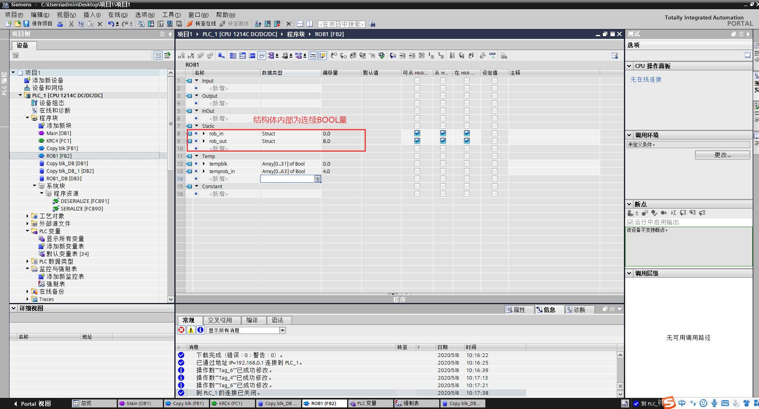Click the insert network icon in block toolbar
Screen dimensions: 759x409
(182, 56)
